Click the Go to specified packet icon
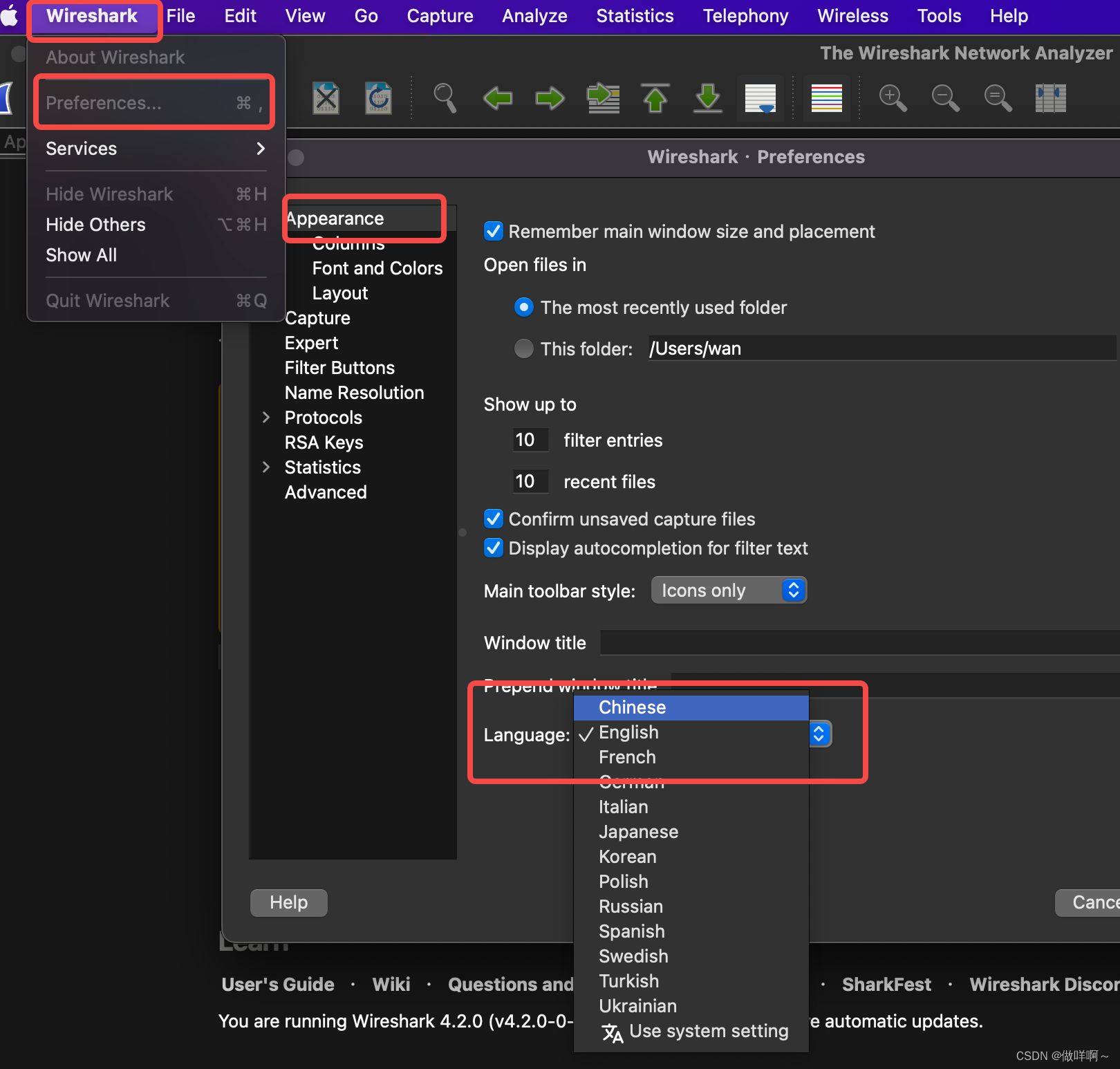The width and height of the screenshot is (1120, 1069). (603, 98)
